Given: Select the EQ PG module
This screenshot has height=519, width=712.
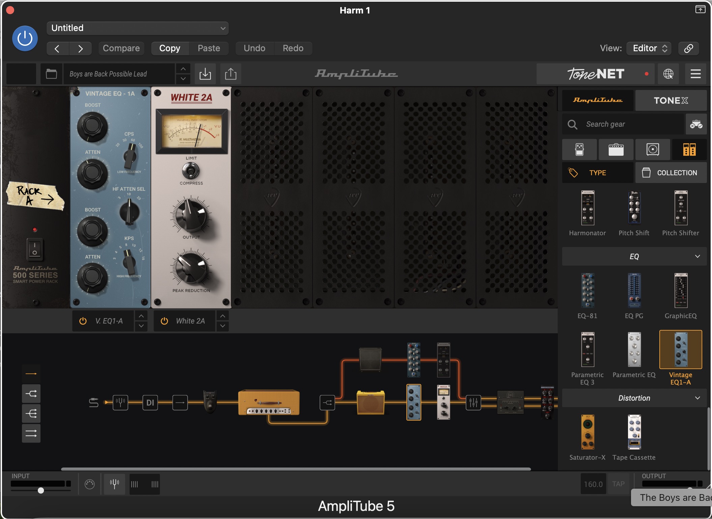Looking at the screenshot, I should pos(634,296).
